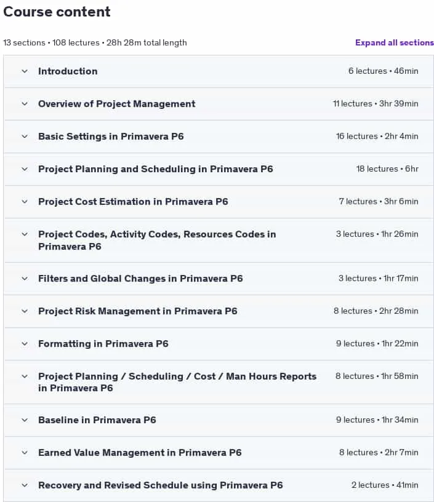434x502 pixels.
Task: Open chevron for Project Planning and Scheduling
Action: pos(25,169)
